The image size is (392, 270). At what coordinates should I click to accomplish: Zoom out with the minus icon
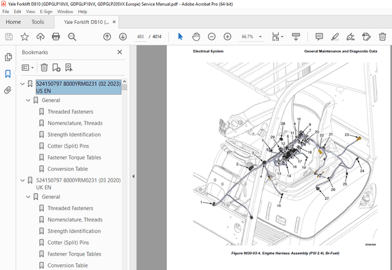tap(211, 37)
